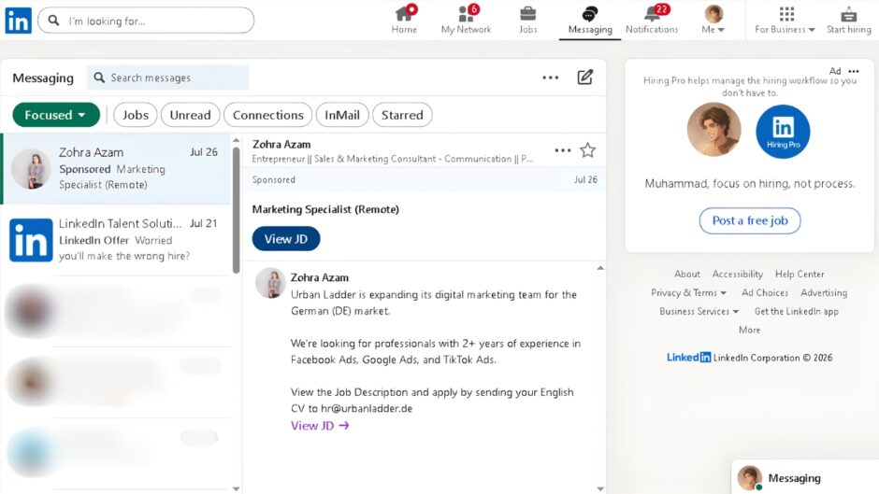
Task: Open My Network icon
Action: [x=466, y=21]
